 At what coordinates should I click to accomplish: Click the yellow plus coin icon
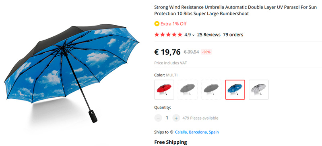pyautogui.click(x=157, y=24)
